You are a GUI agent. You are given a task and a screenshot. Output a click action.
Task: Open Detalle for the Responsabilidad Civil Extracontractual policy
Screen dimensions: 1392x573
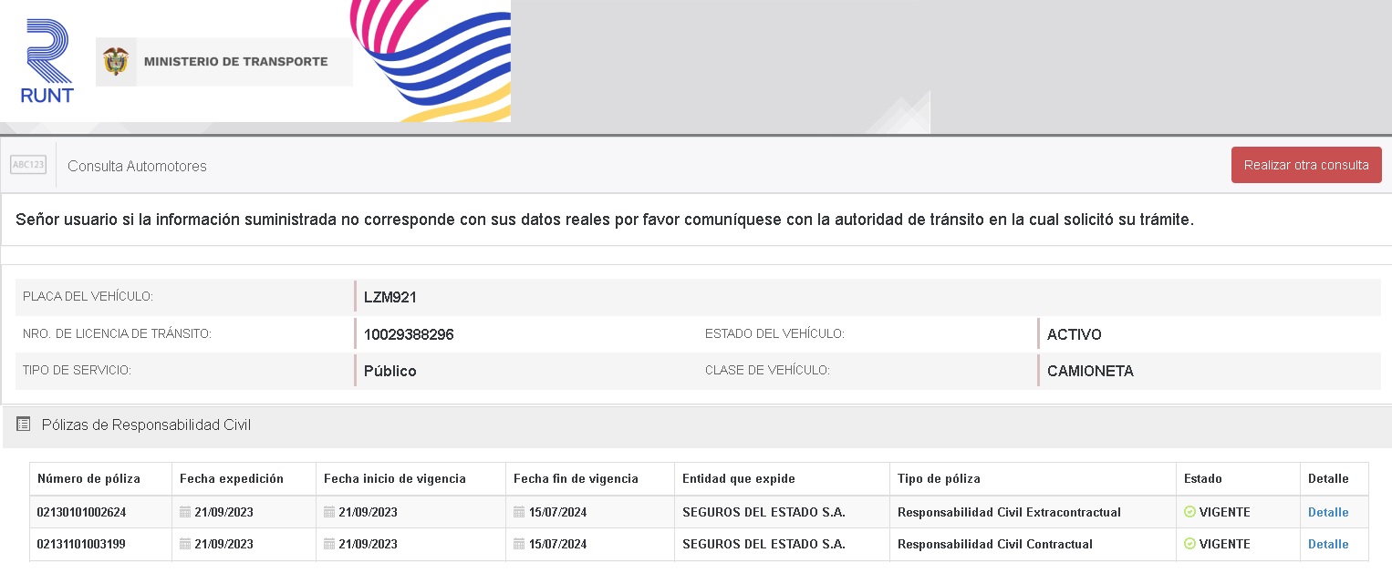[x=1327, y=512]
